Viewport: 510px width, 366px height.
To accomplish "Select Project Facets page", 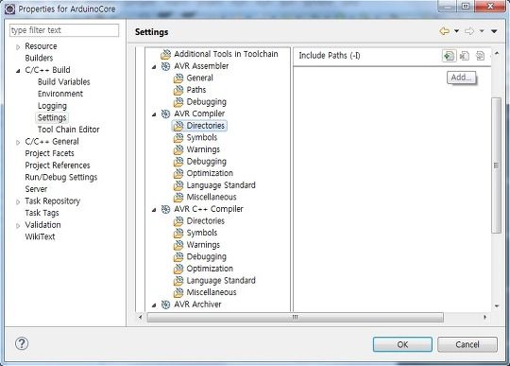I will pos(49,153).
